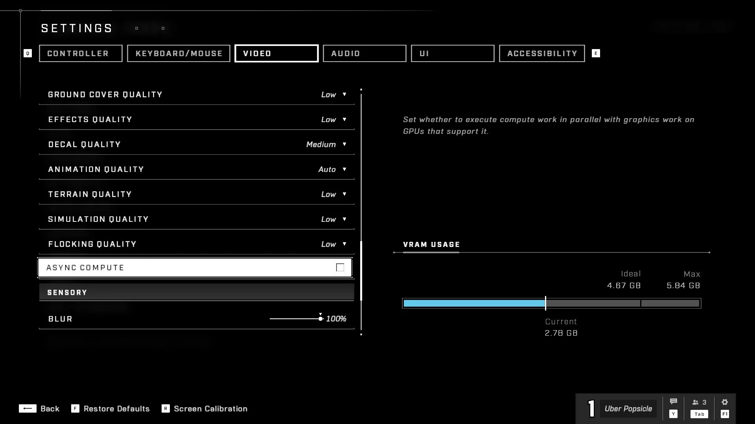
Task: Open the chat icon above Y key
Action: click(x=673, y=402)
